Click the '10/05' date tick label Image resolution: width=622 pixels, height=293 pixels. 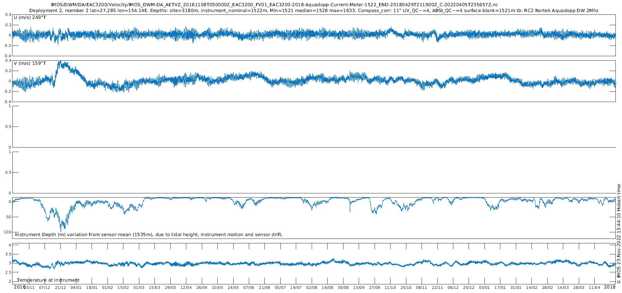pos(217,287)
